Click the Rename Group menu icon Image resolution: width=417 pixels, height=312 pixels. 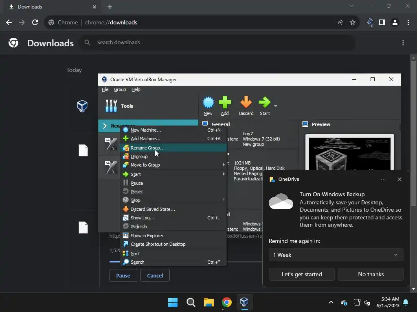[x=125, y=148]
